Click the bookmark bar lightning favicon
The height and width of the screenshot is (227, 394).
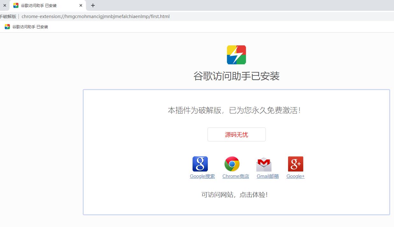click(7, 27)
